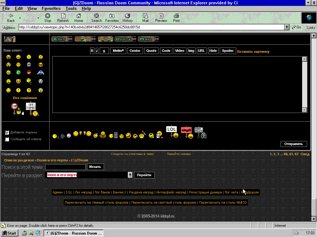Image resolution: width=317 pixels, height=237 pixels.
Task: Open the Favorites menu
Action: [x=51, y=8]
